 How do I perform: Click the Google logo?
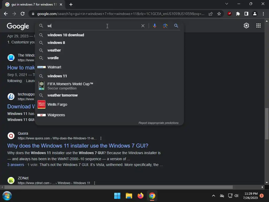coord(18,26)
